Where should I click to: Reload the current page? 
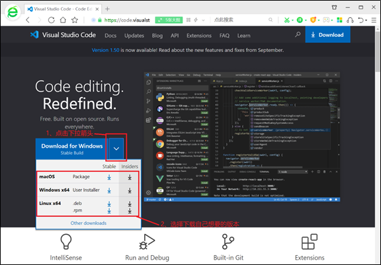[x=52, y=20]
